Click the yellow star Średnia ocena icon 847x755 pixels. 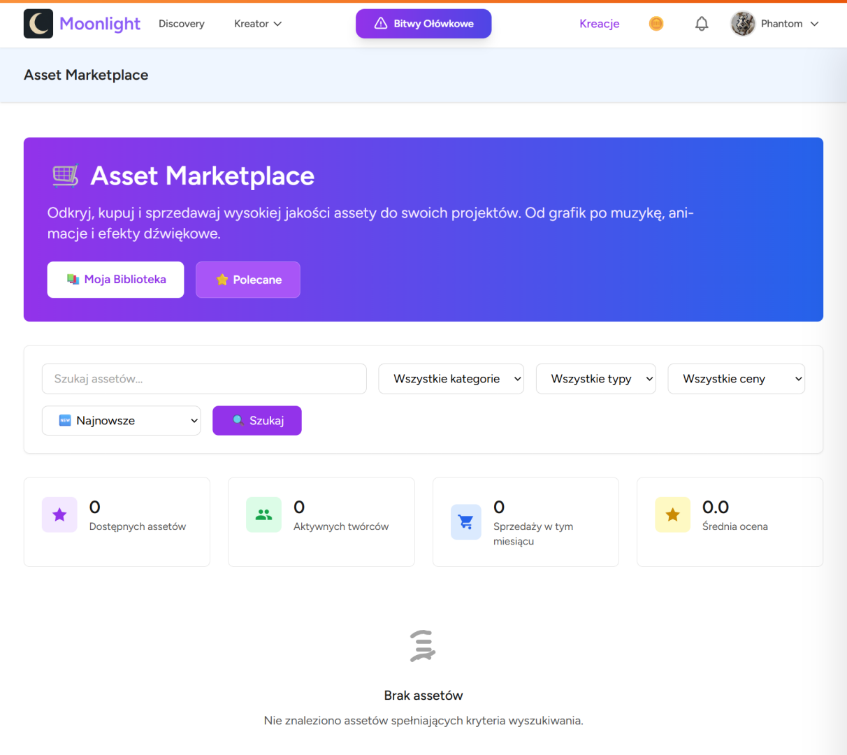(672, 515)
